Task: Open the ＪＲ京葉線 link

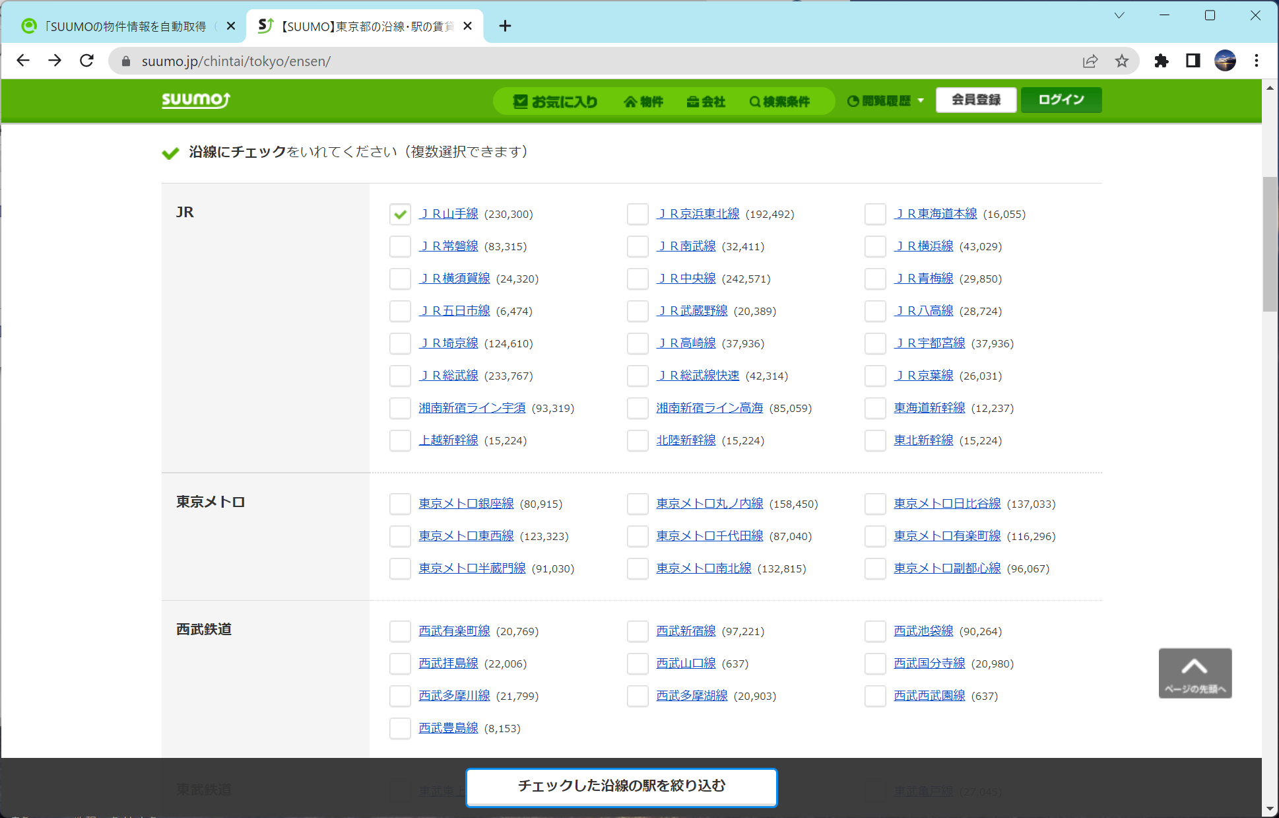Action: (924, 376)
